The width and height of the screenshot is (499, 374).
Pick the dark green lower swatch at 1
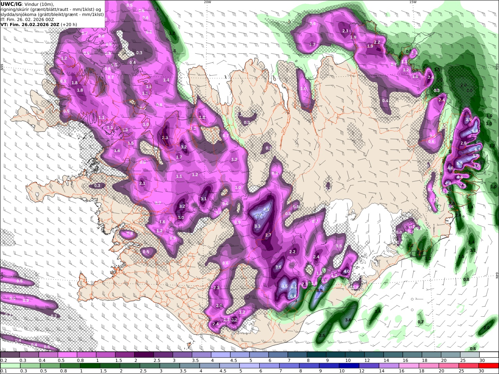point(90,366)
